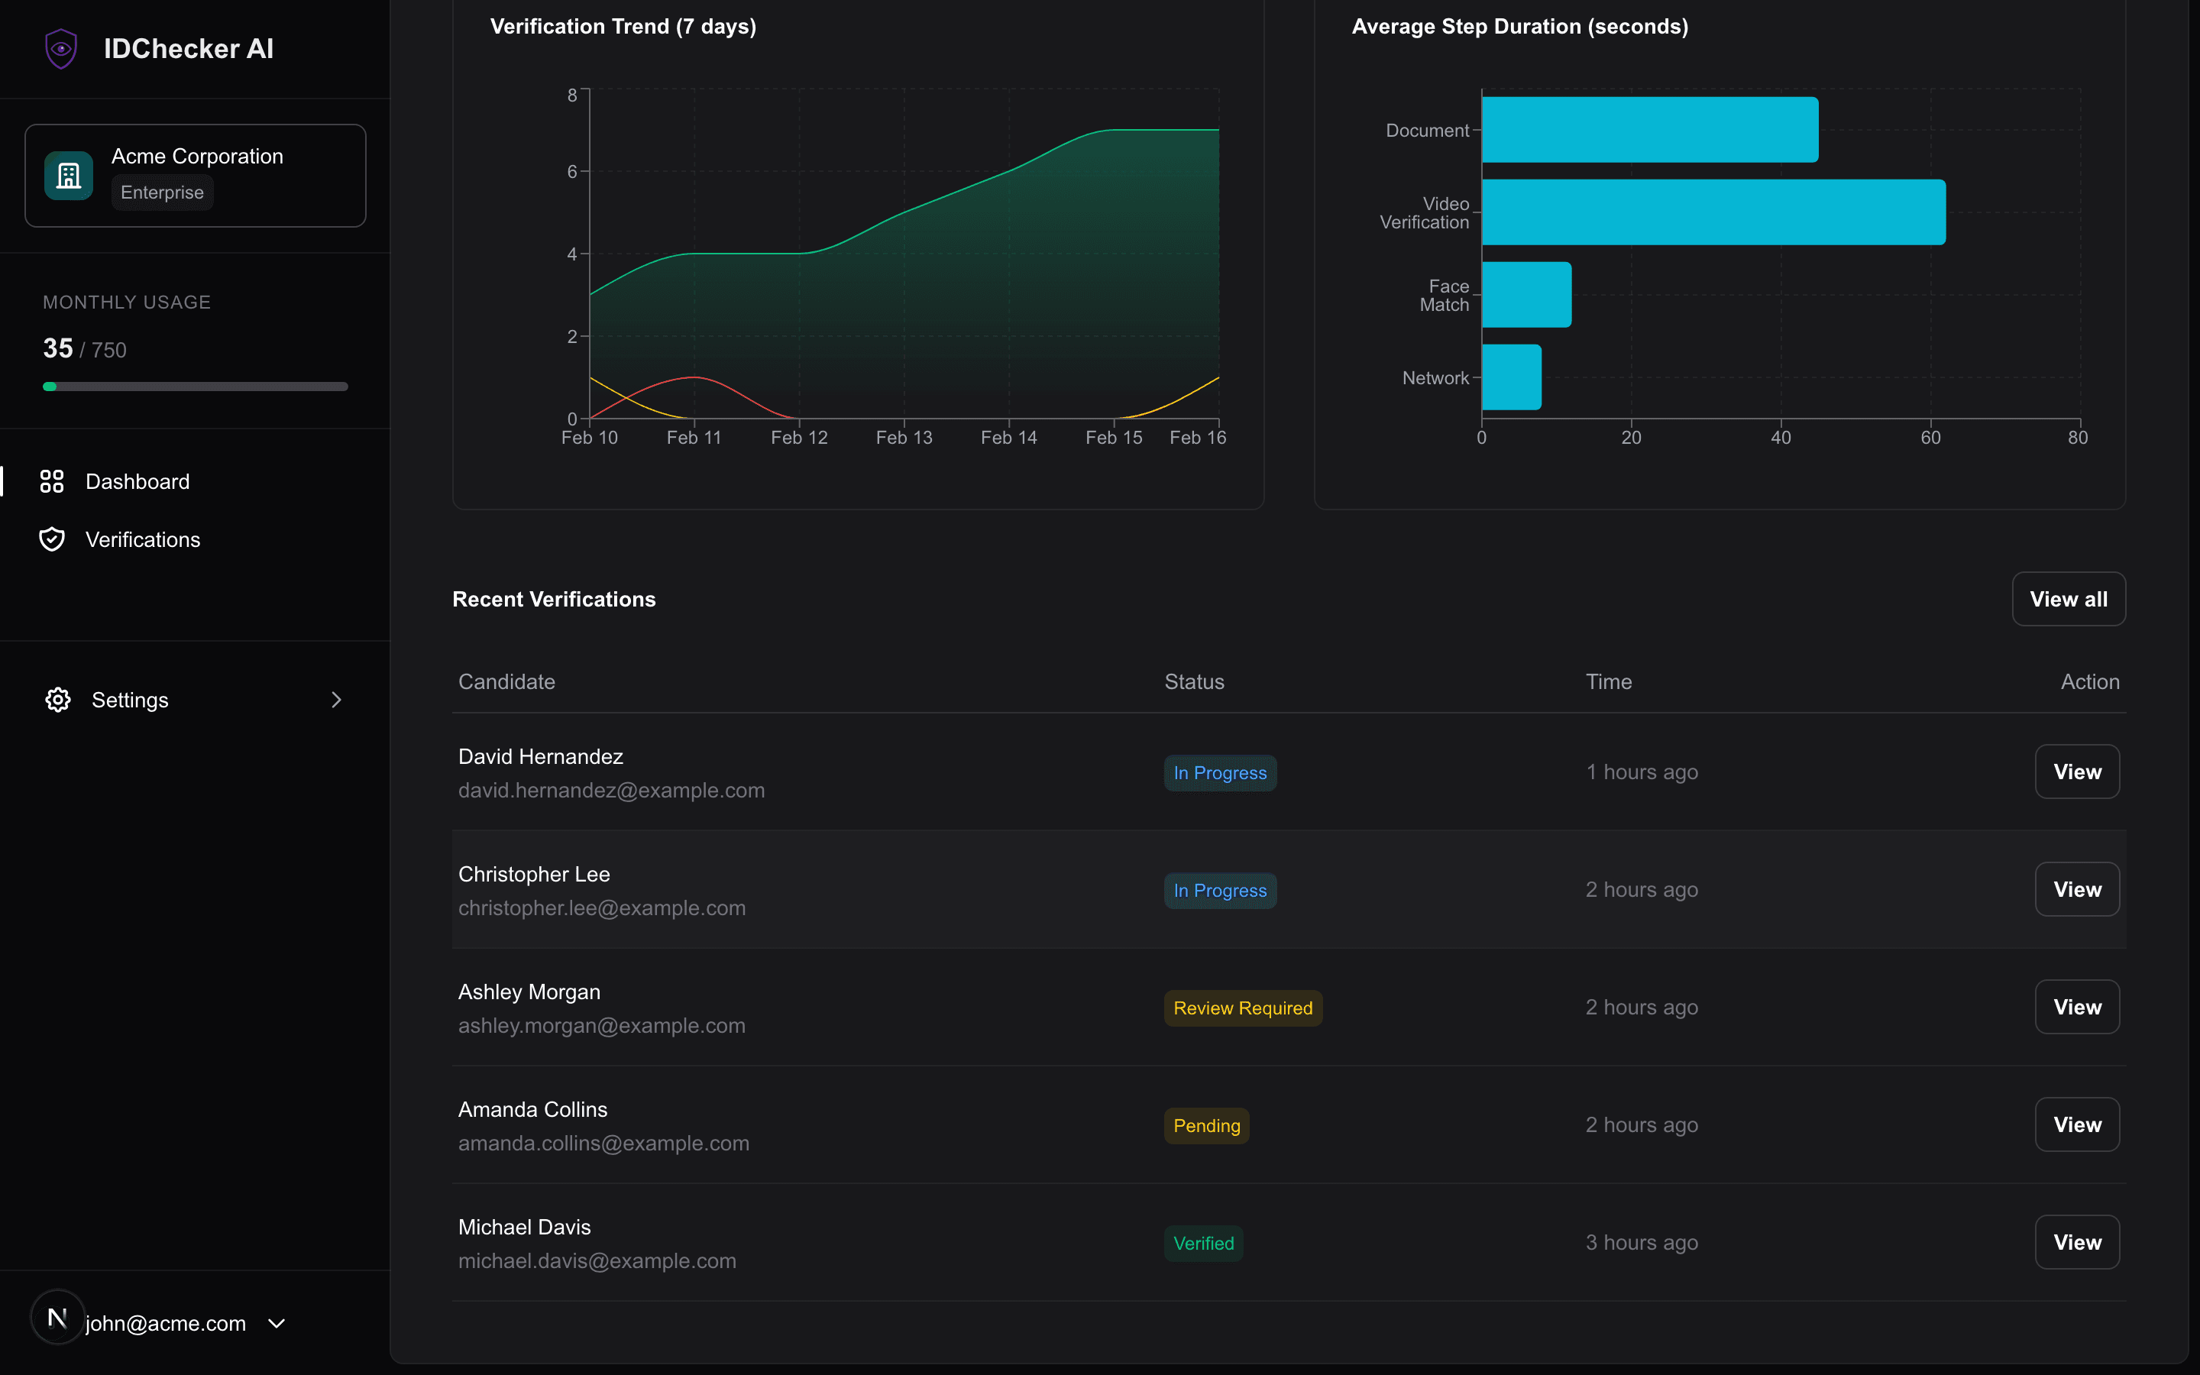
Task: Click the Verified status badge for Michael Davis
Action: (x=1202, y=1242)
